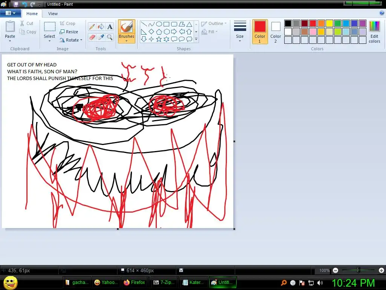The image size is (386, 290).
Task: Open the Firefox taskbar button
Action: pyautogui.click(x=135, y=282)
